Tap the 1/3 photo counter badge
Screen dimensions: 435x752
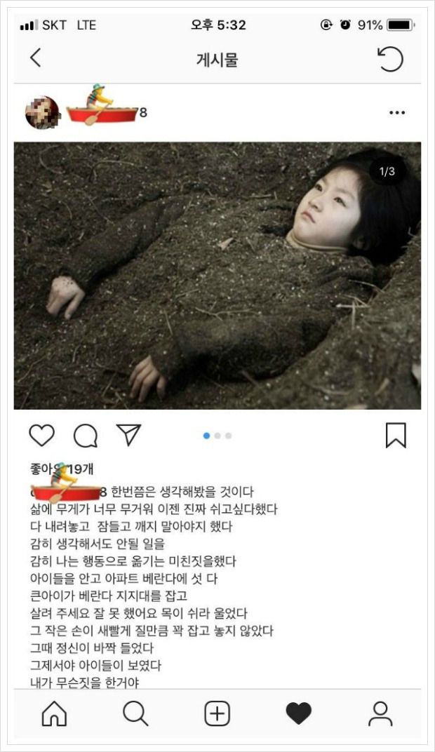pos(387,171)
